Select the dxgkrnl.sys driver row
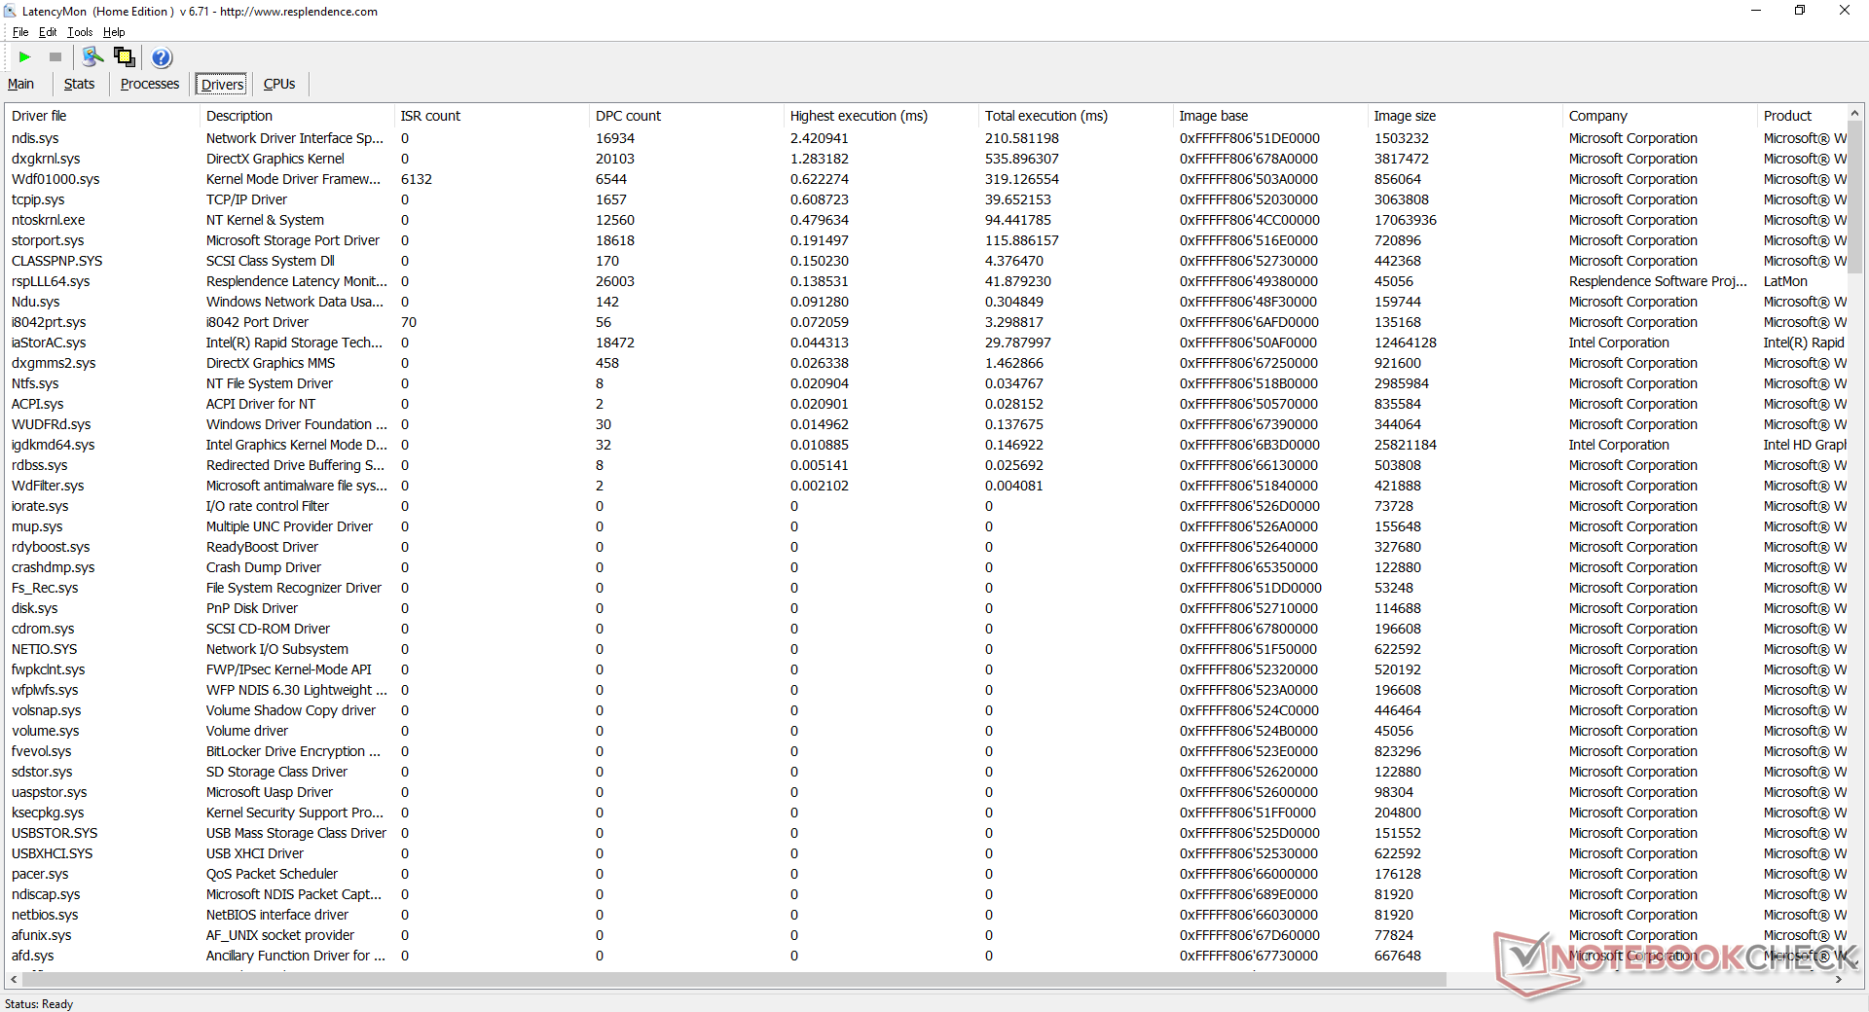1869x1012 pixels. tap(926, 159)
